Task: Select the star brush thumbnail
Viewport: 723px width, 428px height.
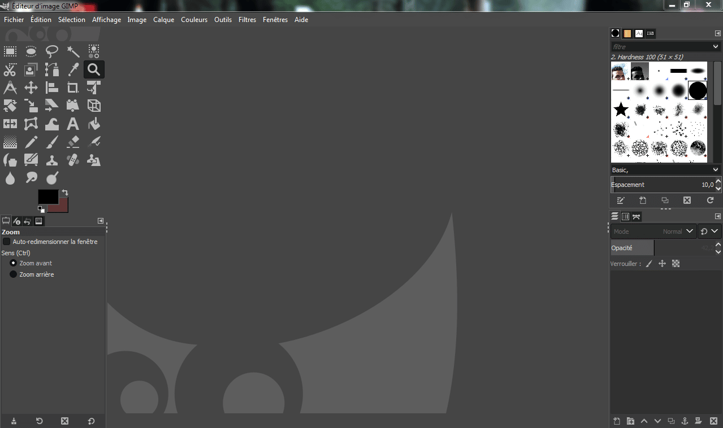Action: 621,110
